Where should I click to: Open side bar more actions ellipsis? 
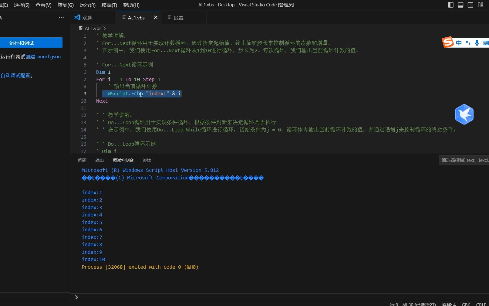tap(61, 17)
